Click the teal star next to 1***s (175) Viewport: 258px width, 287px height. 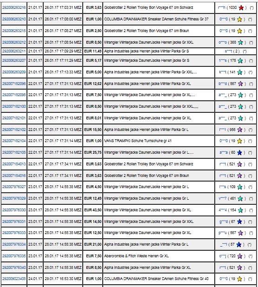(240, 60)
